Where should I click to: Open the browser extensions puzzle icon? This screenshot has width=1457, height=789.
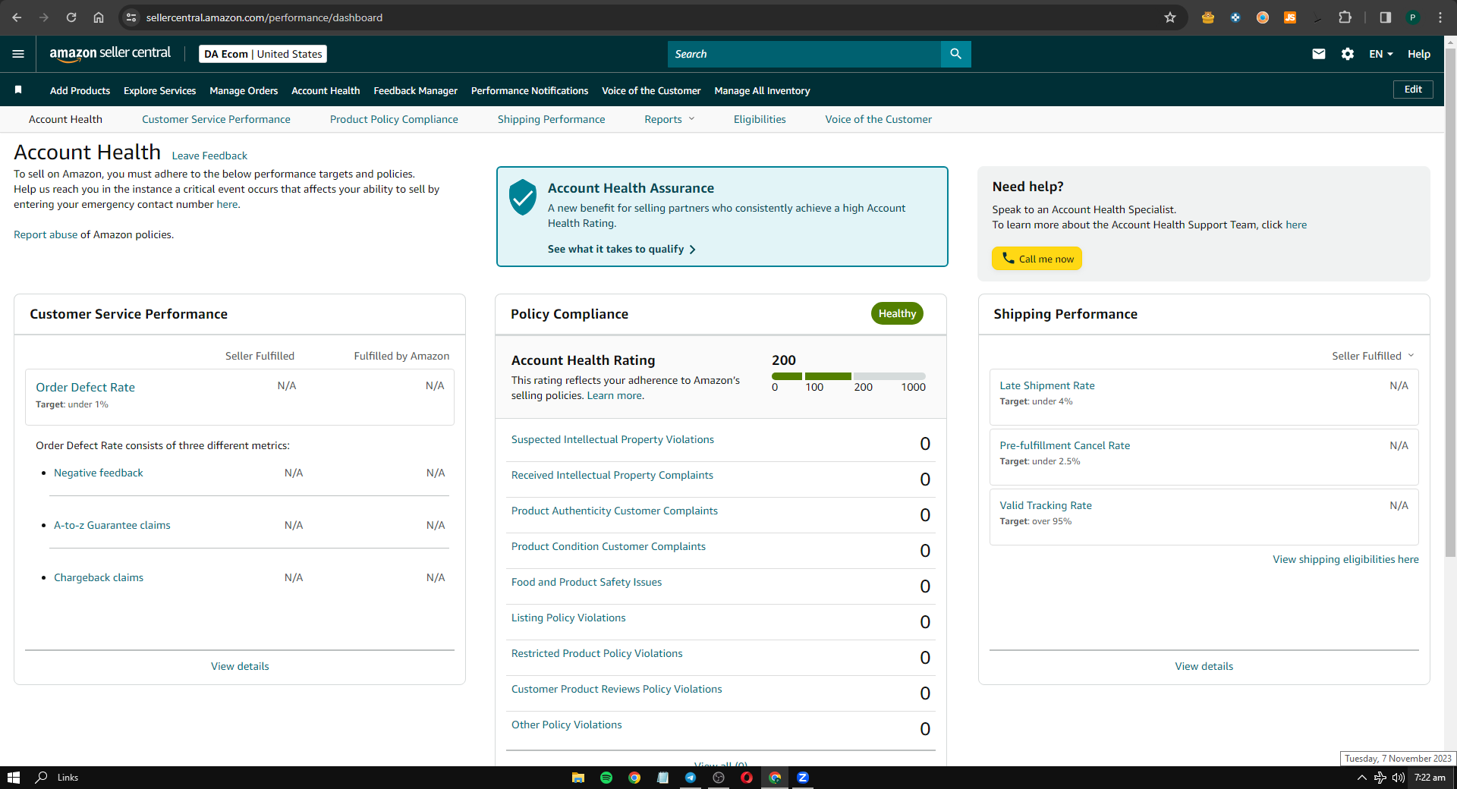click(1345, 17)
